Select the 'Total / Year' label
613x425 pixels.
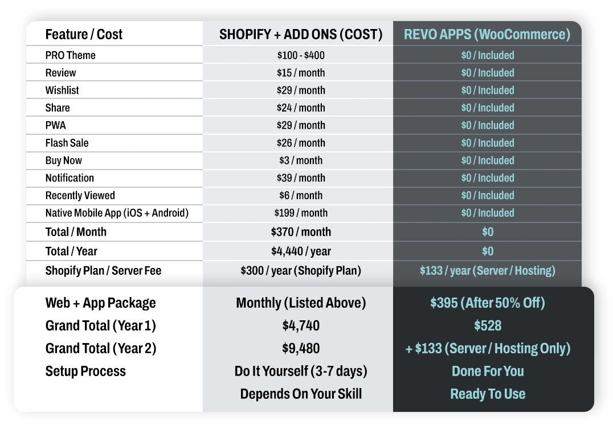[71, 251]
